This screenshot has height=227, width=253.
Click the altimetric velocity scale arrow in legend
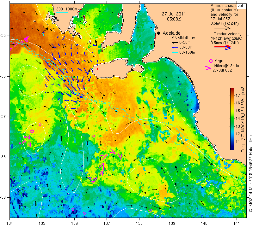click(x=222, y=28)
